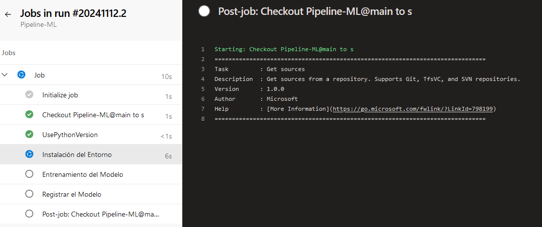
Task: Click pending circle icon for Post-job step in list
Action: point(29,214)
